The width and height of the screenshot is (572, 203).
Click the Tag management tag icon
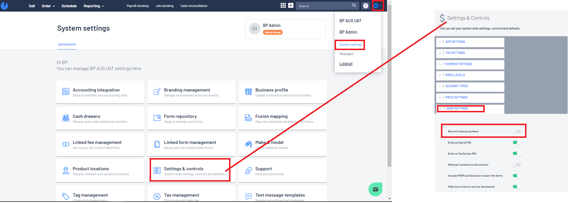[x=66, y=197]
